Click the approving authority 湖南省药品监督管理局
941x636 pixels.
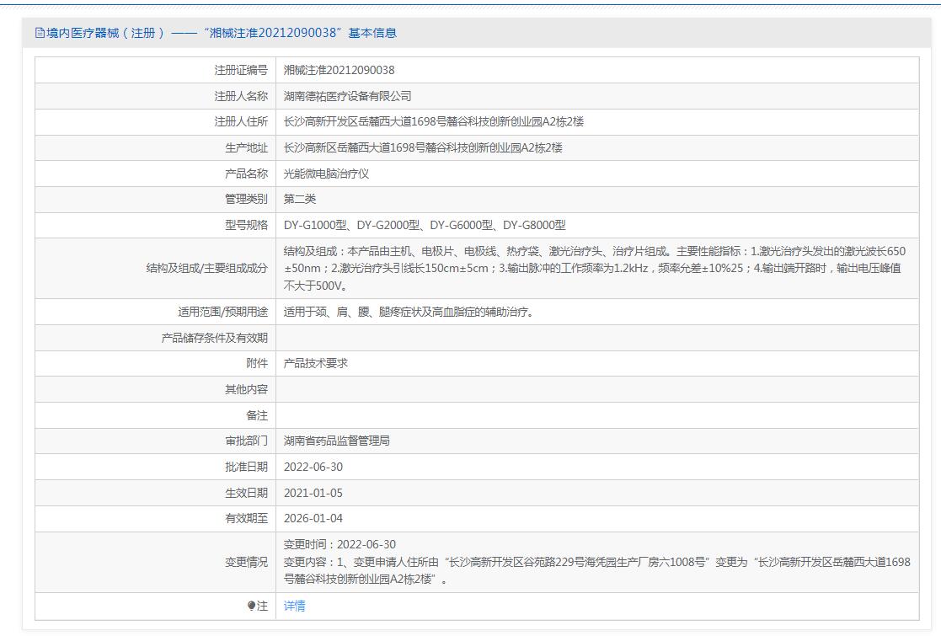(337, 441)
